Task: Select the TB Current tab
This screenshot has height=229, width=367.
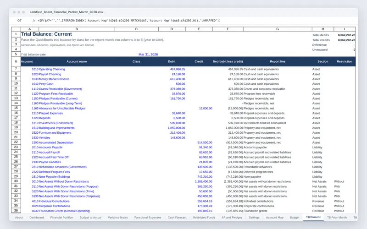Action: point(313,217)
